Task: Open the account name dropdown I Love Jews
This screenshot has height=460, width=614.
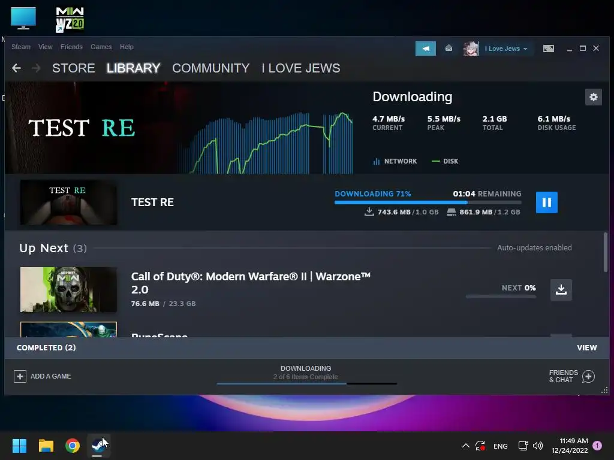Action: [506, 49]
